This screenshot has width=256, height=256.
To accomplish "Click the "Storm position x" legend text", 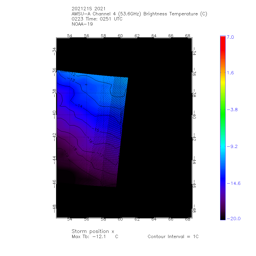I will pos(93,231).
